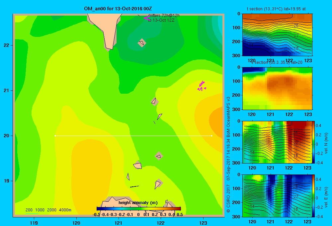Click the "0.4" tick on the vel. N colorbar
The width and height of the screenshot is (332, 226).
[318, 126]
